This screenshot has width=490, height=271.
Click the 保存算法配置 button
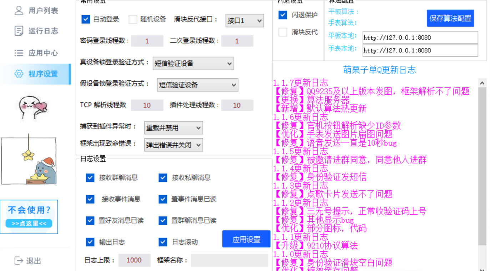click(450, 18)
